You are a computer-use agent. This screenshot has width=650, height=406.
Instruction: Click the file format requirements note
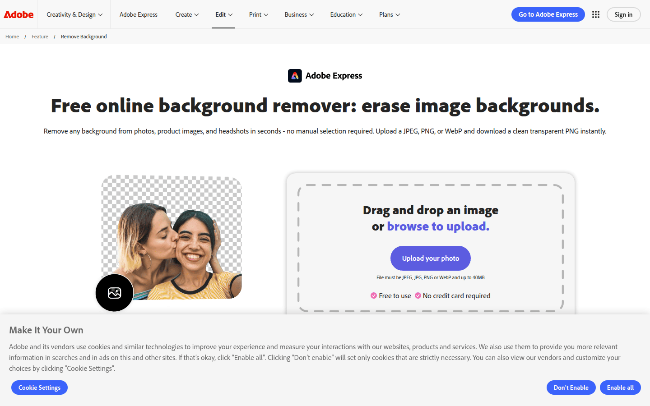431,277
